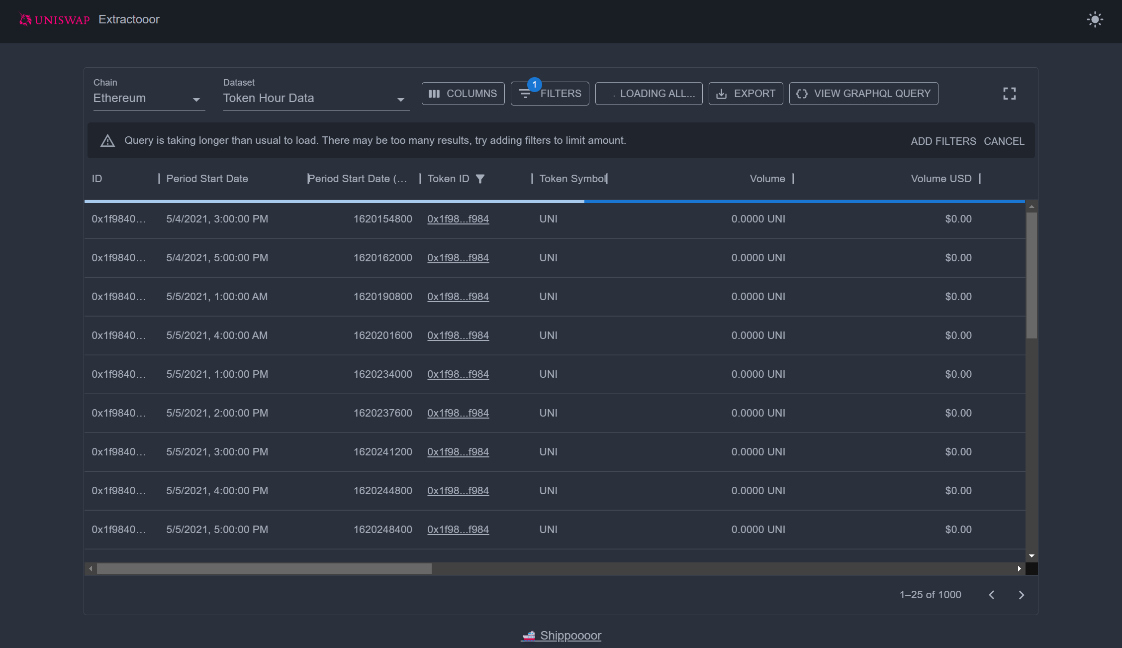
Task: Sort by Token Symbol column header
Action: click(573, 179)
